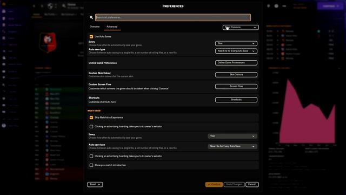The width and height of the screenshot is (346, 195).
Task: Click the Screen Flow button
Action: point(236,87)
